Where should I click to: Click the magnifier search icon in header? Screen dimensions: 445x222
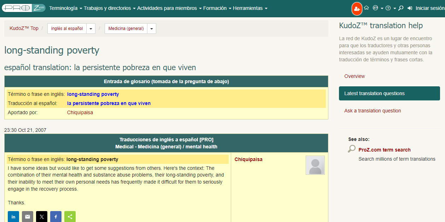(401, 8)
